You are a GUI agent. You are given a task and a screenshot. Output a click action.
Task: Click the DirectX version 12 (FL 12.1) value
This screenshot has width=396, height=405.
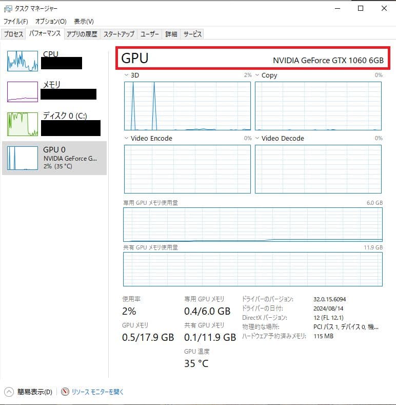click(328, 318)
